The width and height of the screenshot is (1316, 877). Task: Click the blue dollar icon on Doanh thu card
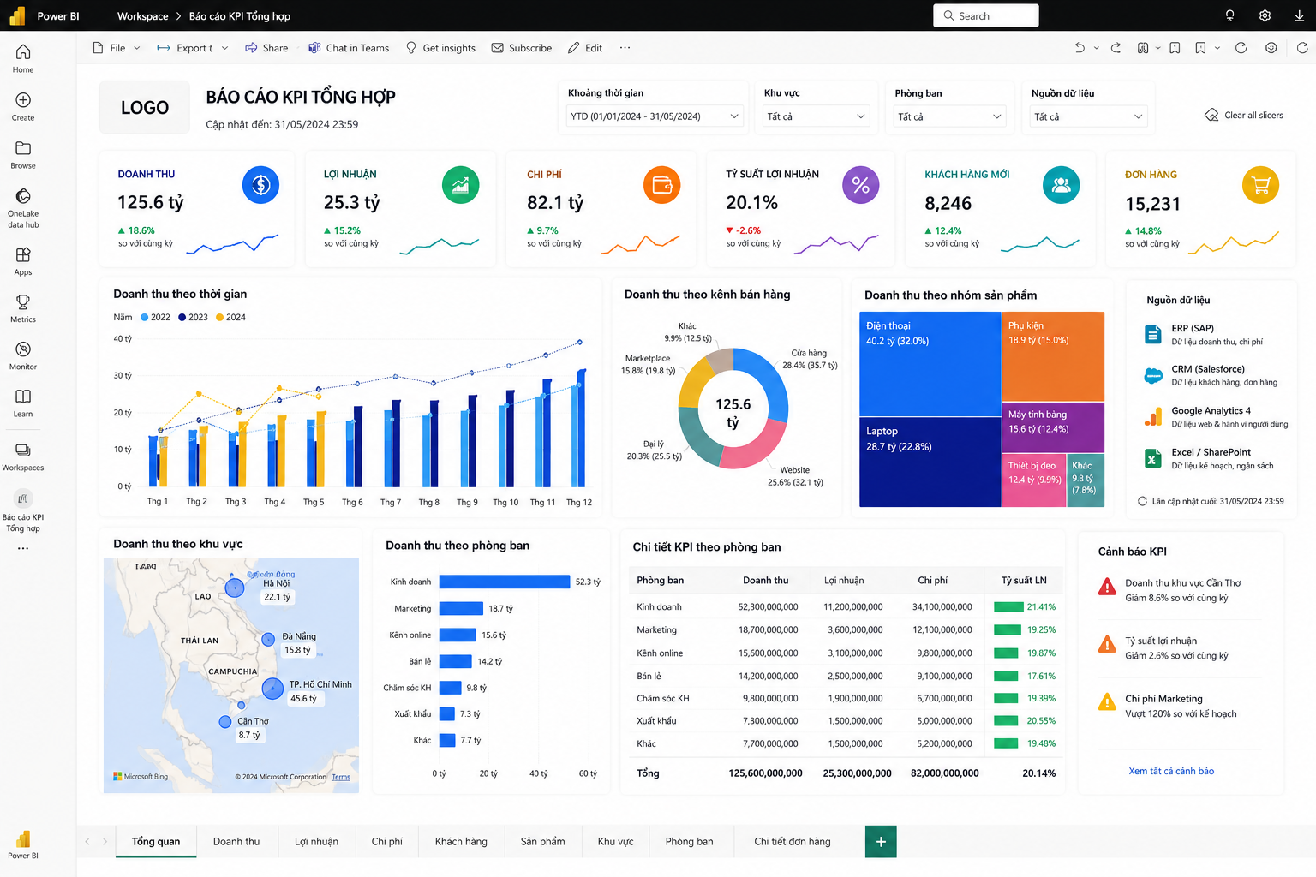pyautogui.click(x=260, y=185)
